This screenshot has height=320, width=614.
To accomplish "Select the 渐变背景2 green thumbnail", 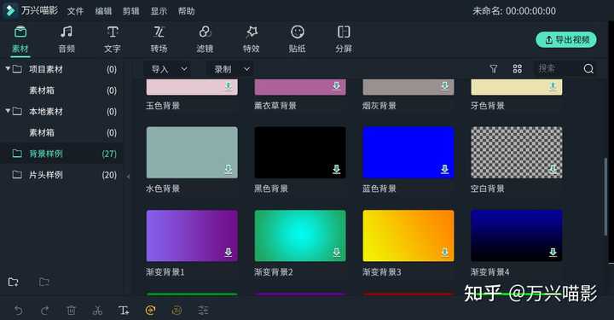I will tap(300, 236).
